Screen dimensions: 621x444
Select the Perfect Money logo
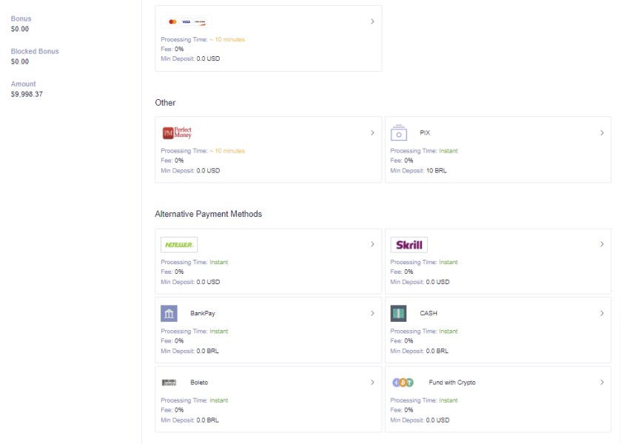tap(177, 133)
